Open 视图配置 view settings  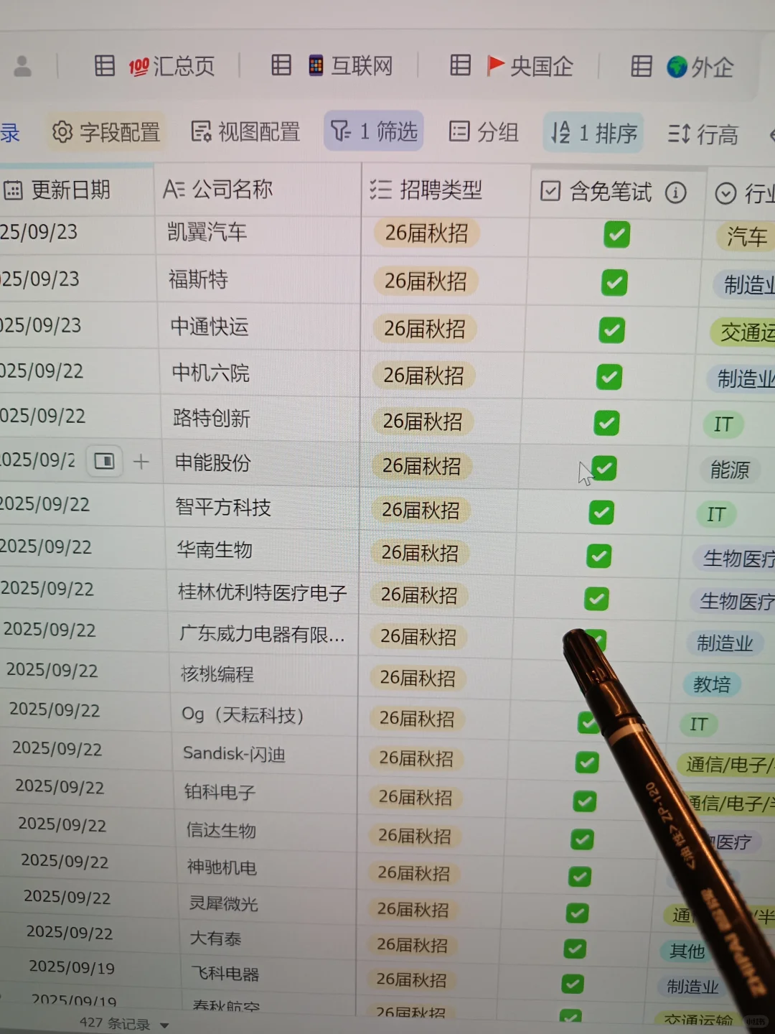pos(245,131)
